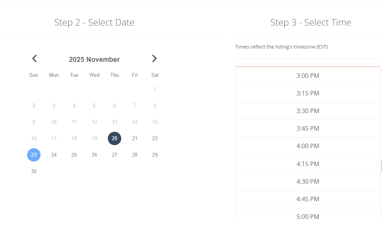382x233 pixels.
Task: Select November 28 date
Action: 135,155
